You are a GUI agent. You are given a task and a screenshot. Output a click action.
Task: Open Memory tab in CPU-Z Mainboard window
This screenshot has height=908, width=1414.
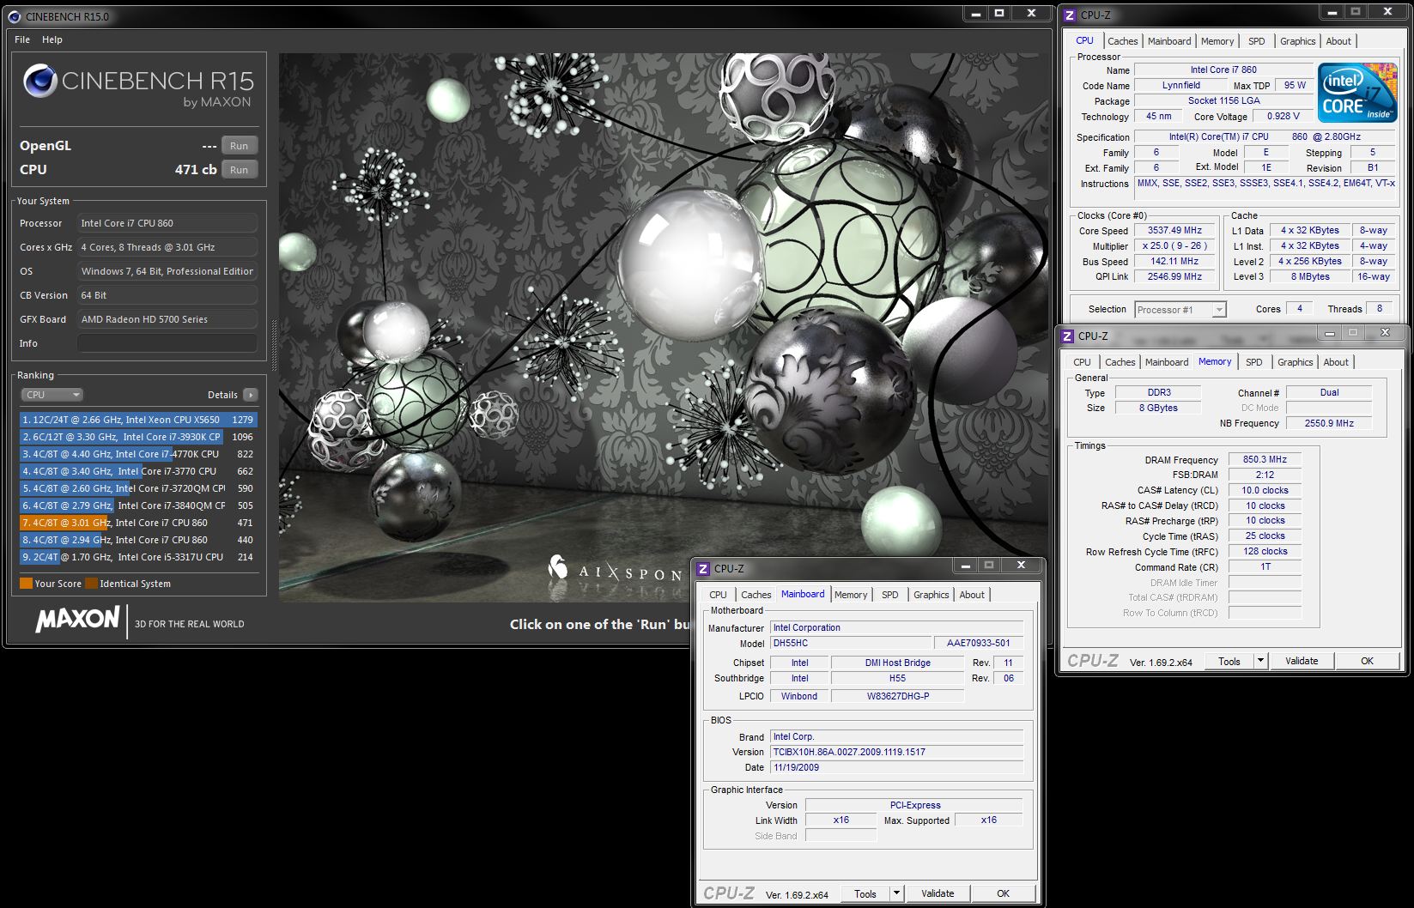click(x=851, y=595)
